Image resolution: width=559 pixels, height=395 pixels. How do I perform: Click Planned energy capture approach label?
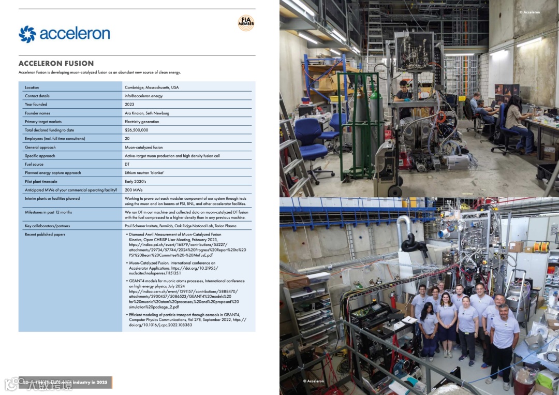53,173
